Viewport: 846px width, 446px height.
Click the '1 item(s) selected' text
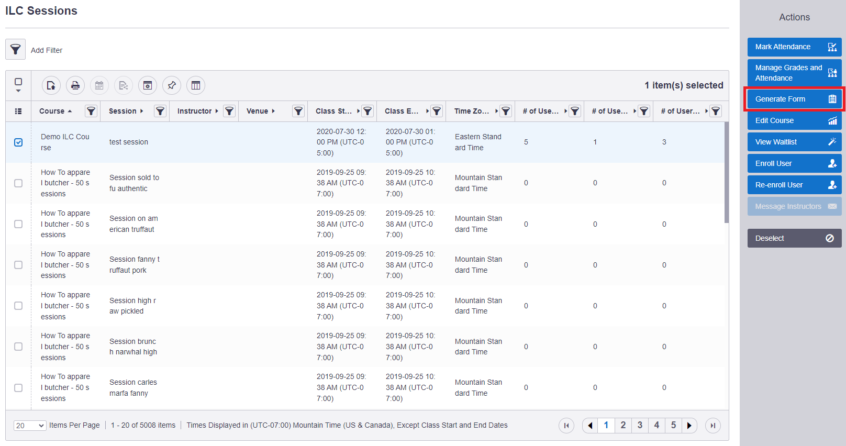[x=684, y=85]
